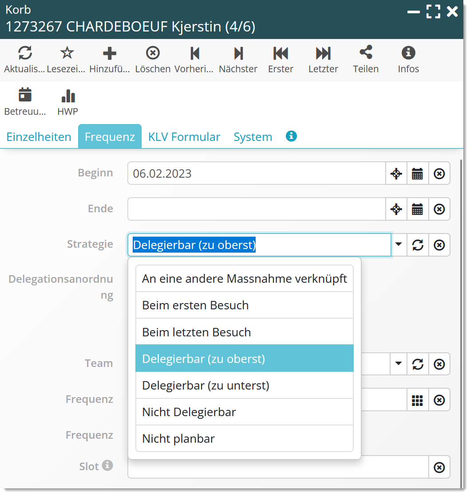Open the Frequenz grid picker button
Screen dimensions: 470x495
tap(417, 400)
